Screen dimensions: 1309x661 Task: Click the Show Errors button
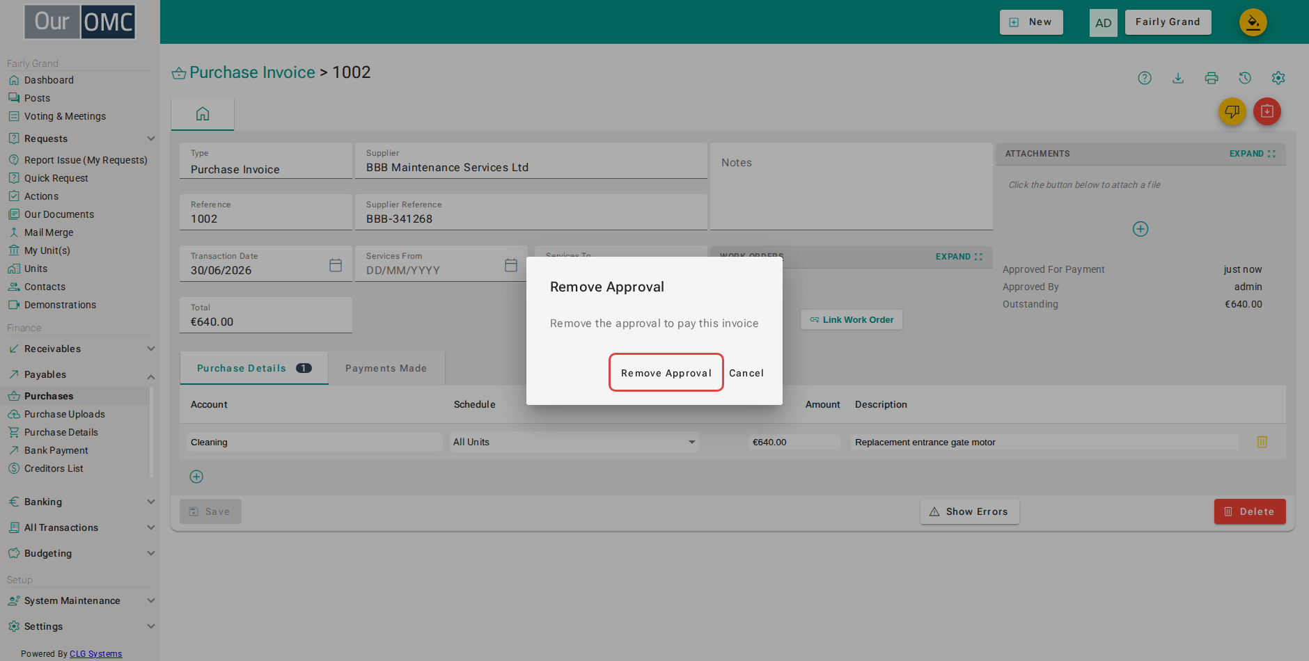[969, 511]
